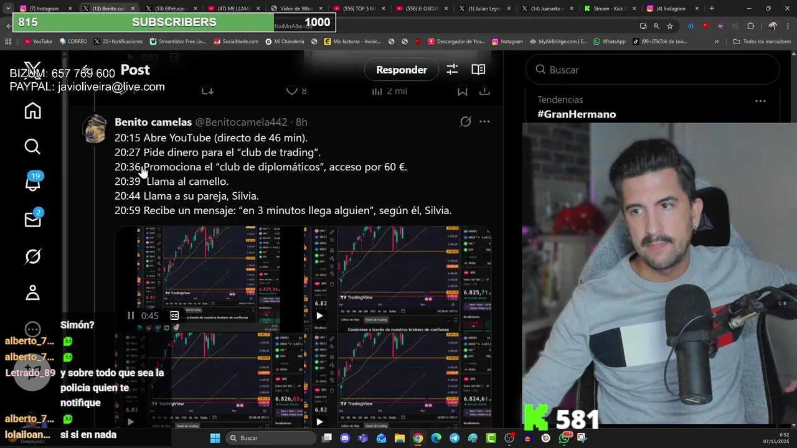797x448 pixels.
Task: Open Telegram from the taskbar
Action: [x=455, y=438]
